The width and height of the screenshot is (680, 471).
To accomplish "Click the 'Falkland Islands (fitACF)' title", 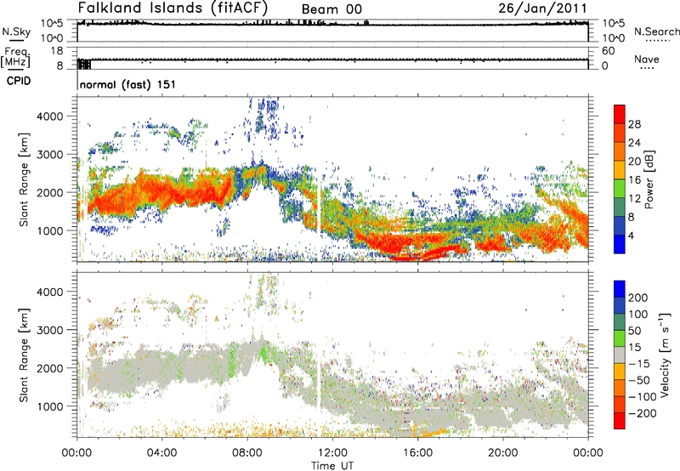I will 173,8.
